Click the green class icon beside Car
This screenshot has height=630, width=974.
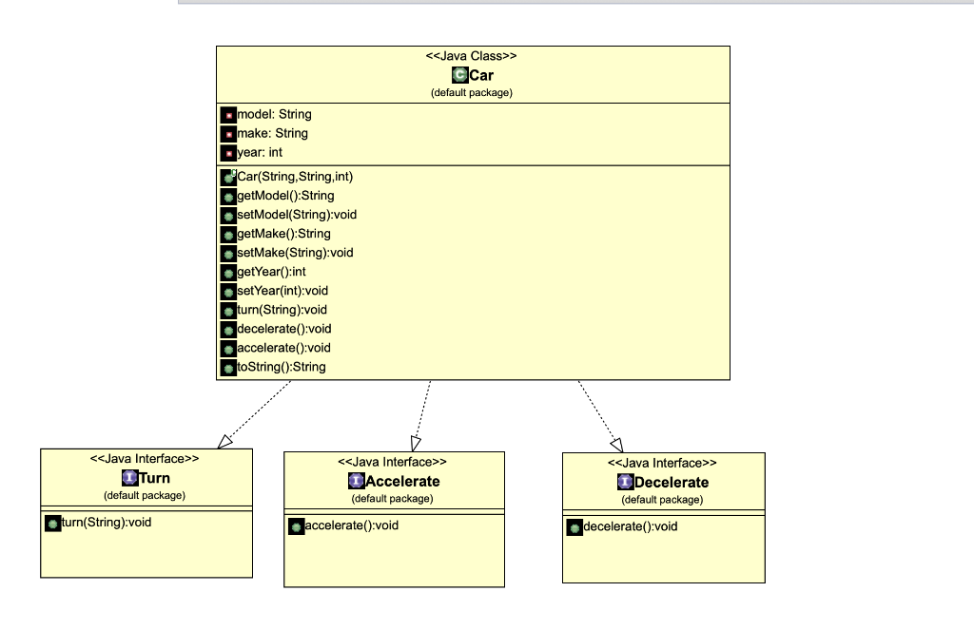click(x=459, y=75)
